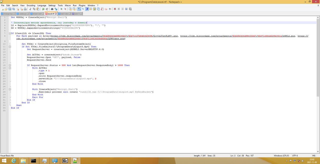This screenshot has width=320, height=164.
Task: Click the Folder as Workspace icon
Action: (106, 9)
